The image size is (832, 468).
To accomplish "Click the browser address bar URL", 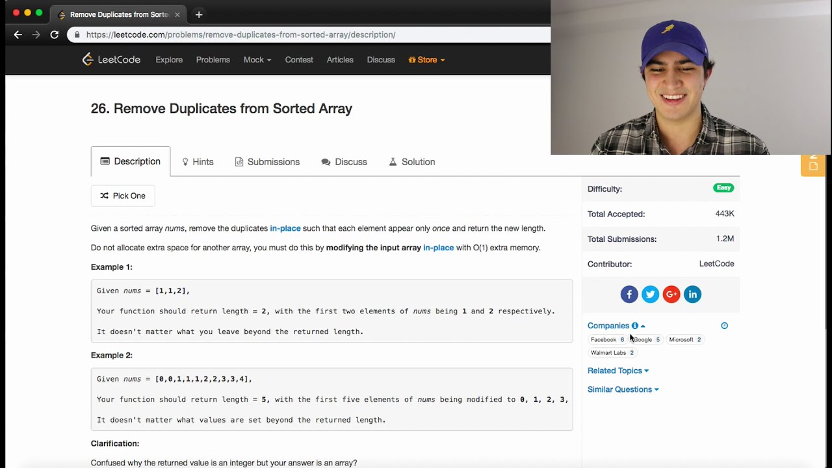I will pos(240,34).
